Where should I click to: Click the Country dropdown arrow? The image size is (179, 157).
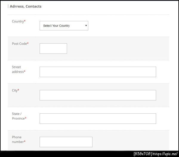86,26
